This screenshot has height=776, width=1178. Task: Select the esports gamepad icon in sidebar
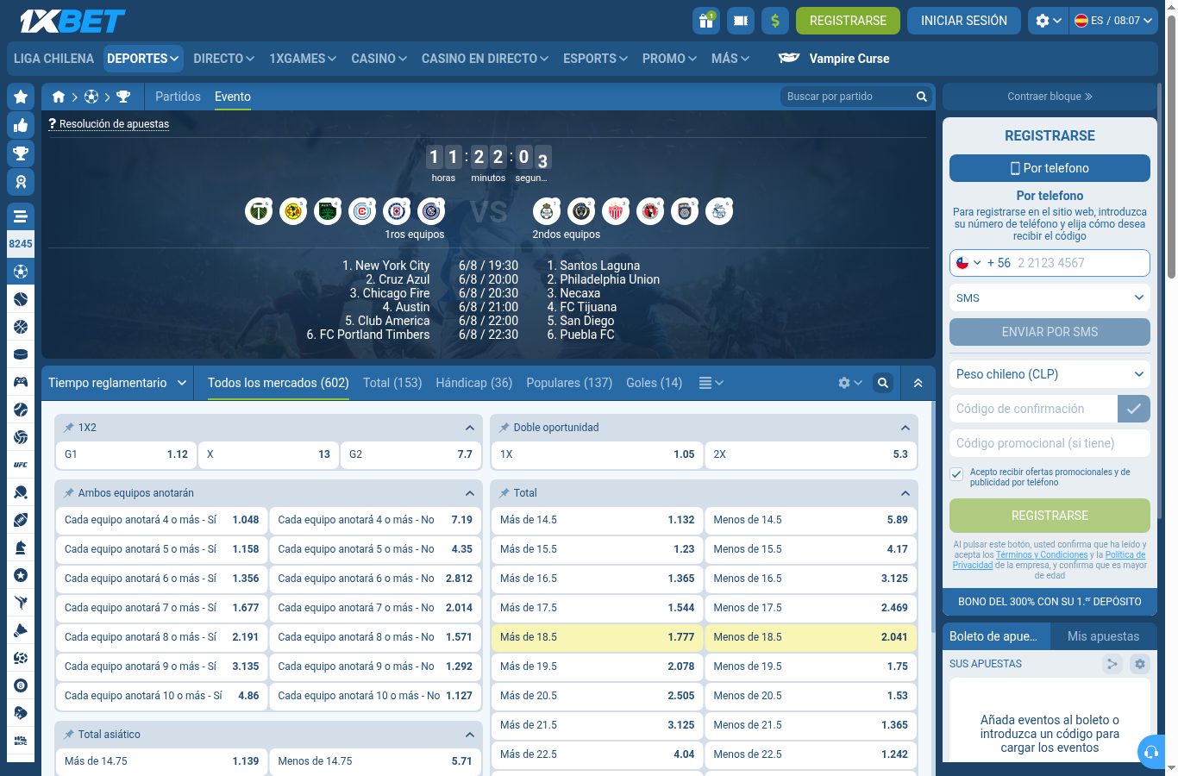point(21,382)
